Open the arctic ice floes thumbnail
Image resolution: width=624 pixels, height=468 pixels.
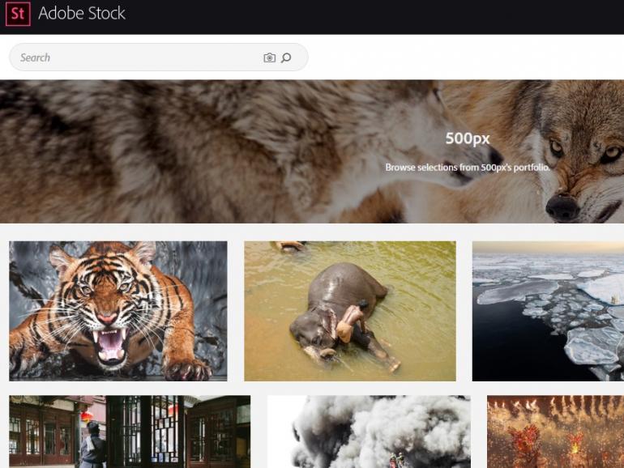pyautogui.click(x=548, y=311)
